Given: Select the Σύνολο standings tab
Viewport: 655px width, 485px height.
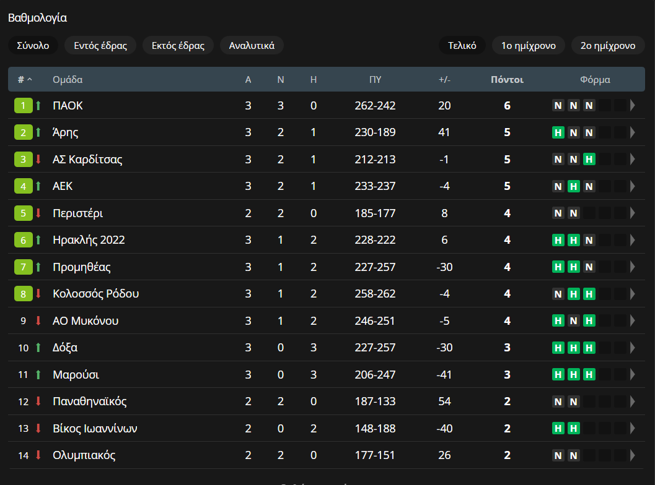Looking at the screenshot, I should [33, 45].
